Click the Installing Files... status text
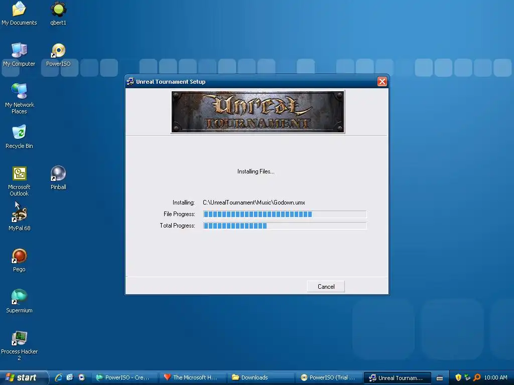This screenshot has width=514, height=385. [x=255, y=171]
